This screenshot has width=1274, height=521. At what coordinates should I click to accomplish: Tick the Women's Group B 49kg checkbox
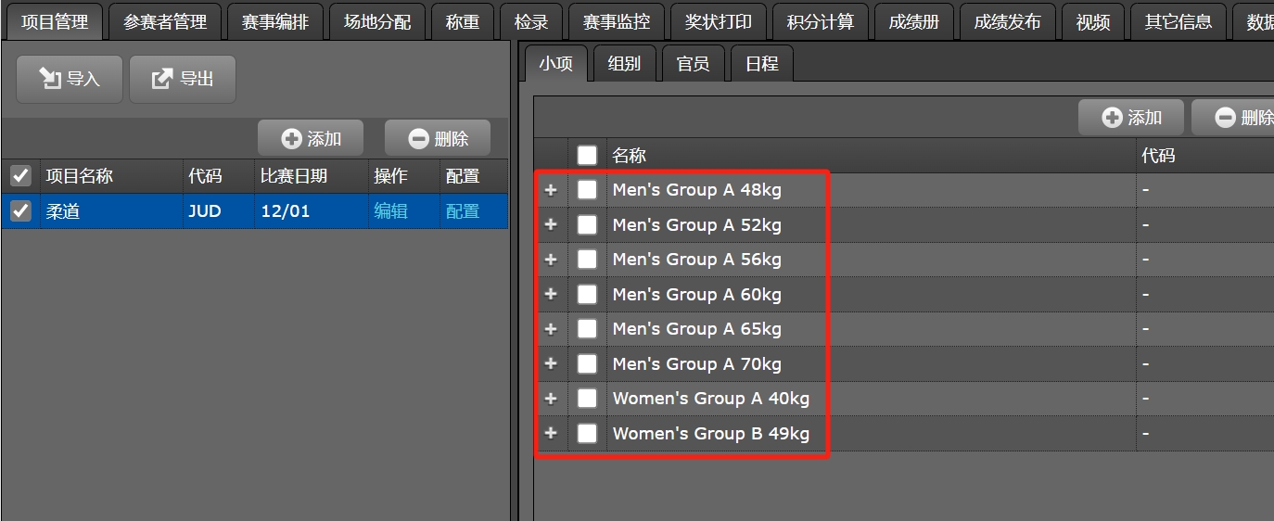587,434
